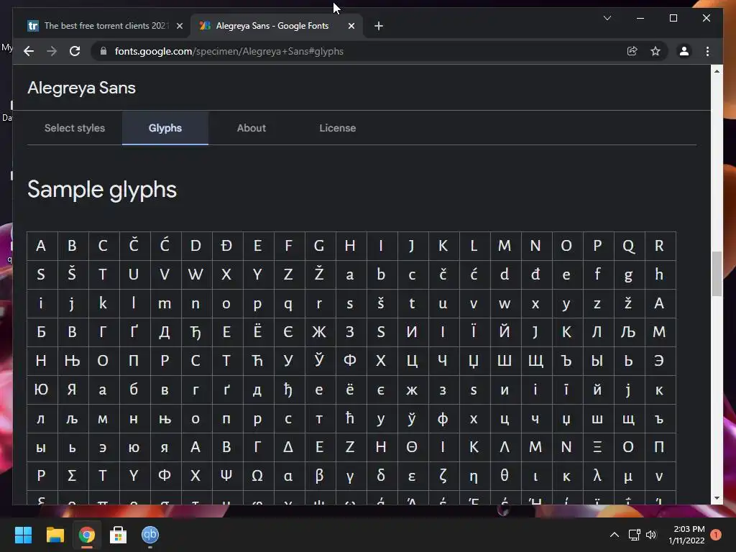The width and height of the screenshot is (736, 552).
Task: Select the Greek Δ glyph cell
Action: pos(288,447)
